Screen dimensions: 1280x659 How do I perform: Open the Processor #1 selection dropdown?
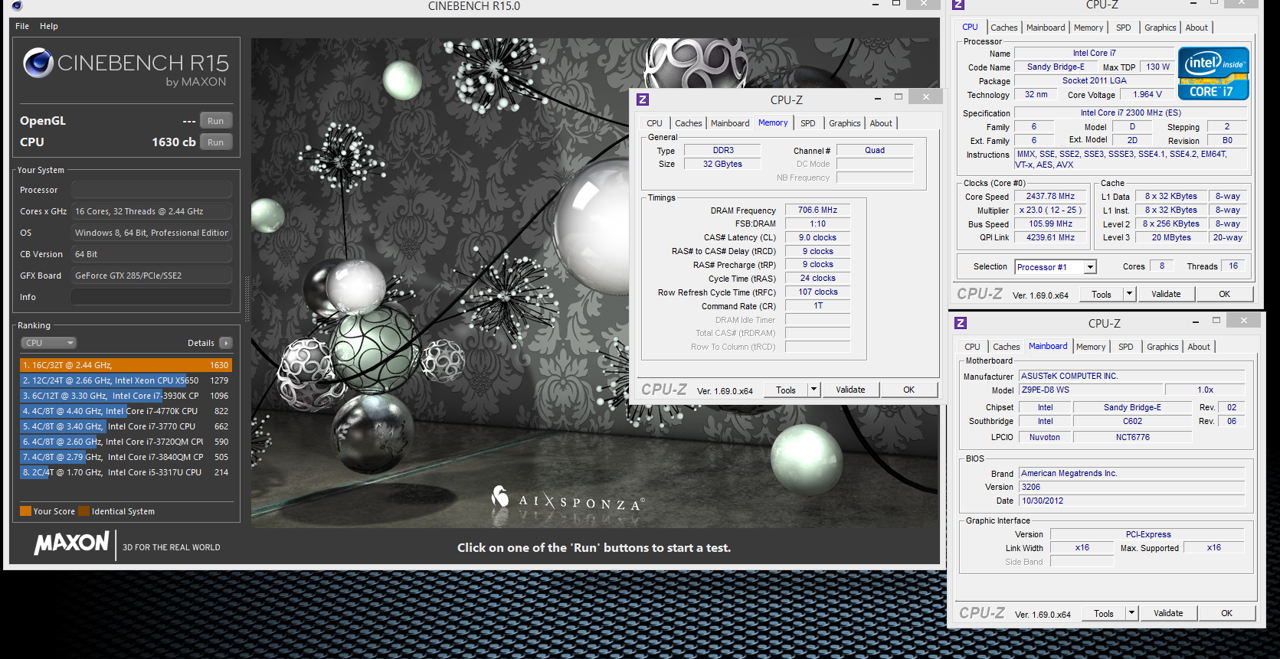1056,267
